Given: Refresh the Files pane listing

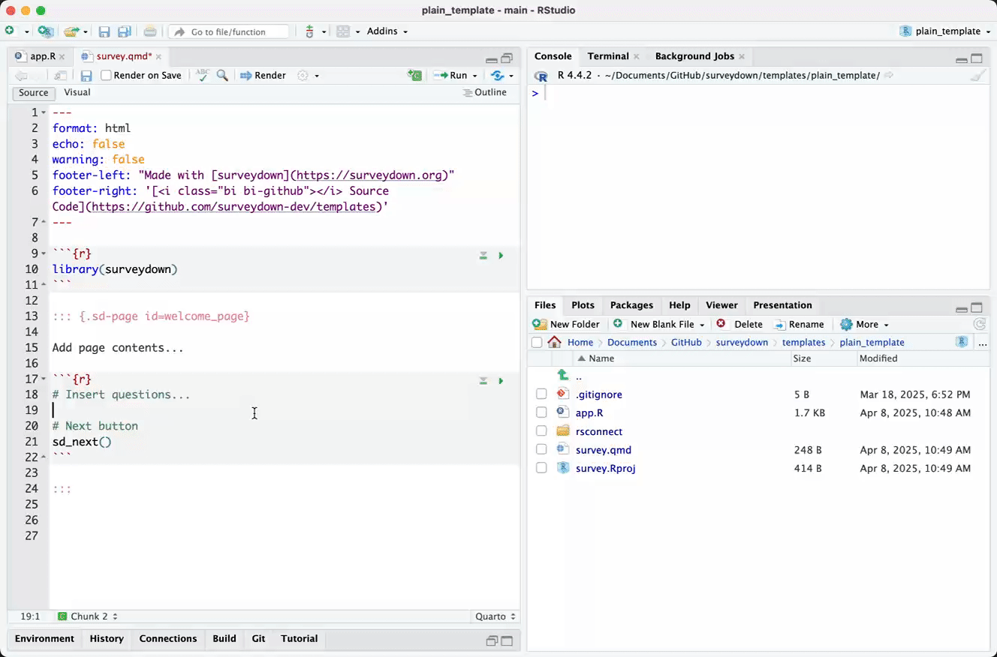Looking at the screenshot, I should [979, 325].
